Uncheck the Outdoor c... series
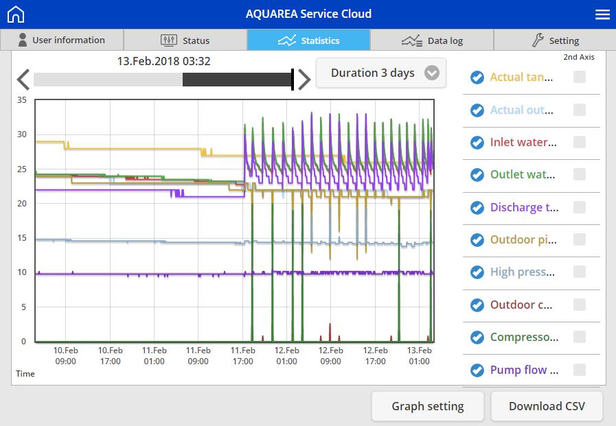The width and height of the screenshot is (616, 426). coord(477,305)
